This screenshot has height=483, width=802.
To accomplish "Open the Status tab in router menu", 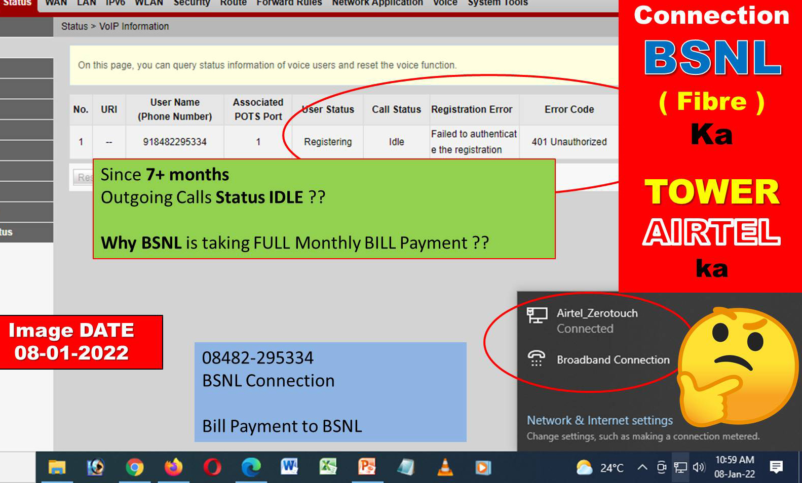I will (18, 3).
